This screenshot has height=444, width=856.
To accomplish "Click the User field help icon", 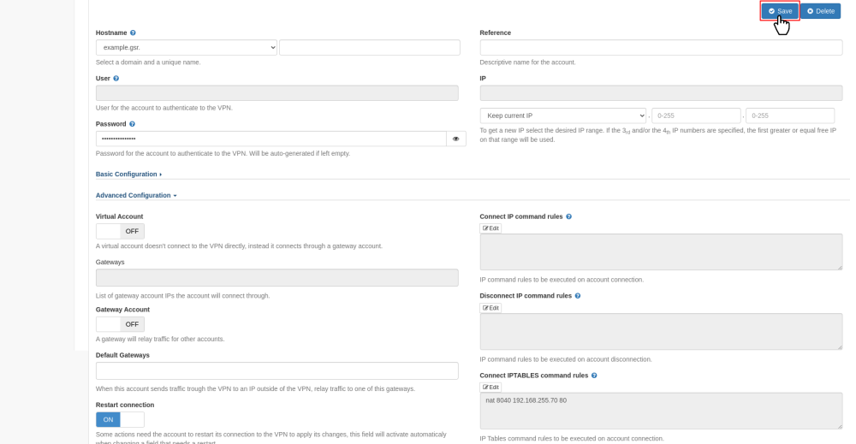I will [116, 79].
